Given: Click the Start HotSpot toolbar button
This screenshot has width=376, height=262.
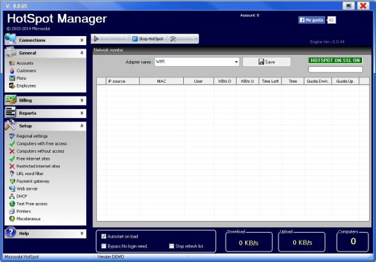Looking at the screenshot, I should [110, 39].
